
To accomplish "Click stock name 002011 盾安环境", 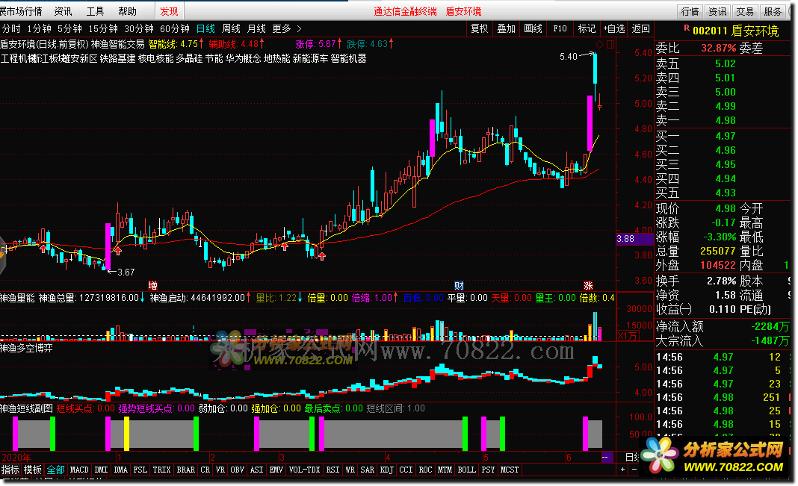I will pyautogui.click(x=735, y=31).
